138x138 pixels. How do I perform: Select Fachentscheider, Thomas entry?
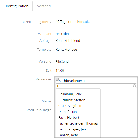(x=78, y=123)
